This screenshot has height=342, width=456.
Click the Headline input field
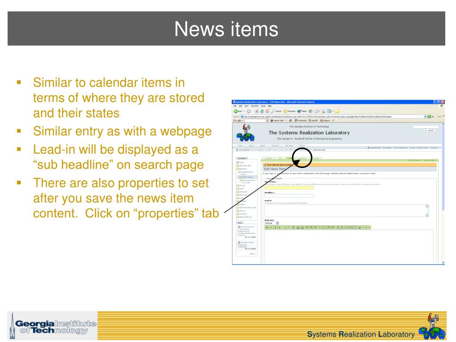tap(289, 195)
